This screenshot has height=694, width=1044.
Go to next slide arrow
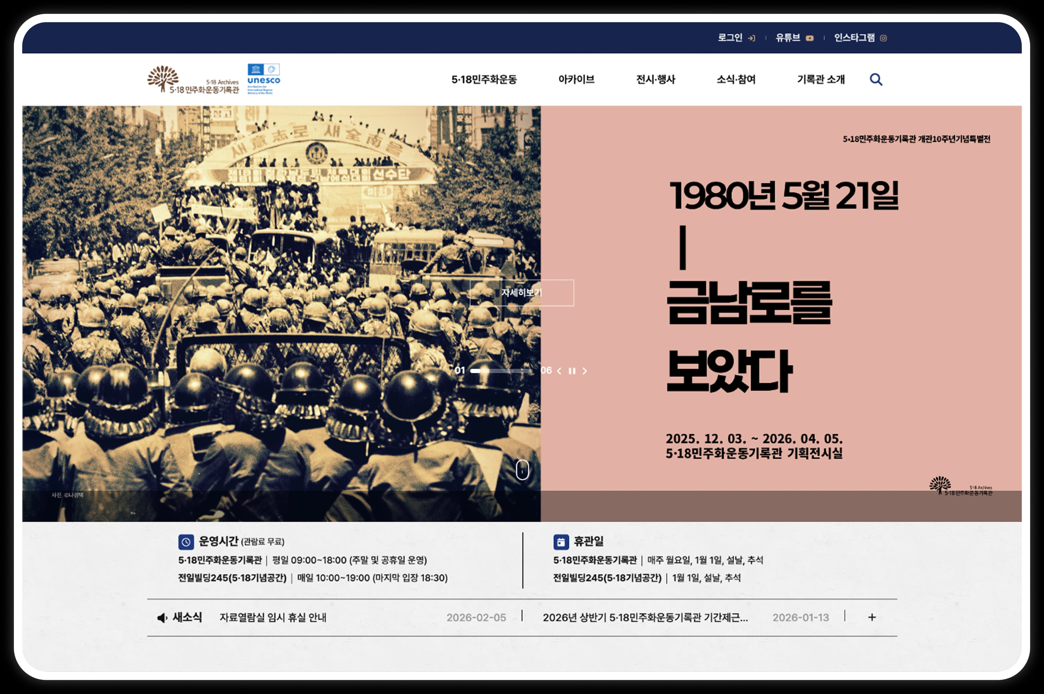pos(585,371)
